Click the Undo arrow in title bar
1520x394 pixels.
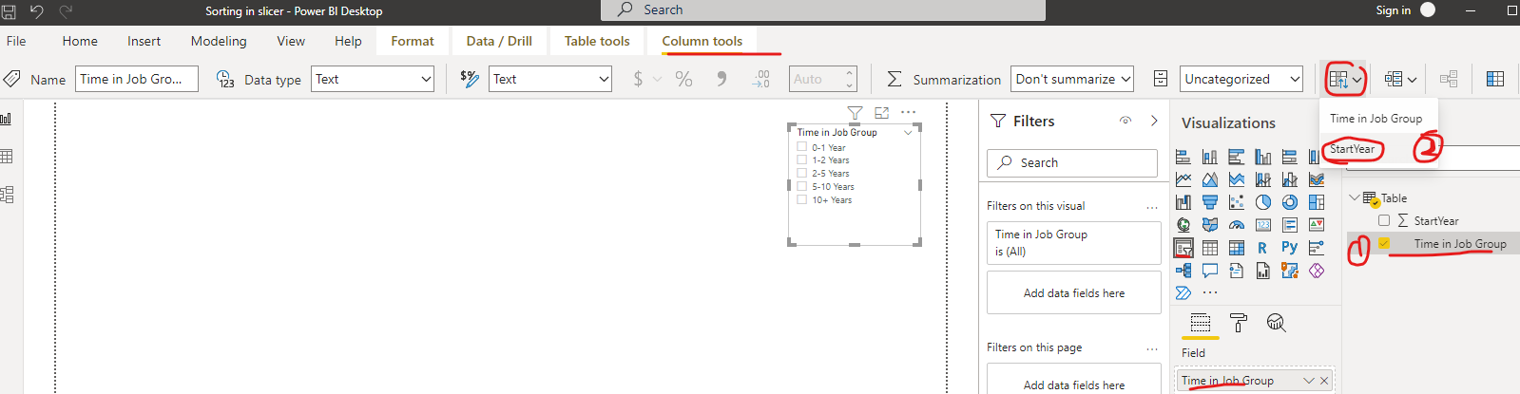(x=37, y=10)
